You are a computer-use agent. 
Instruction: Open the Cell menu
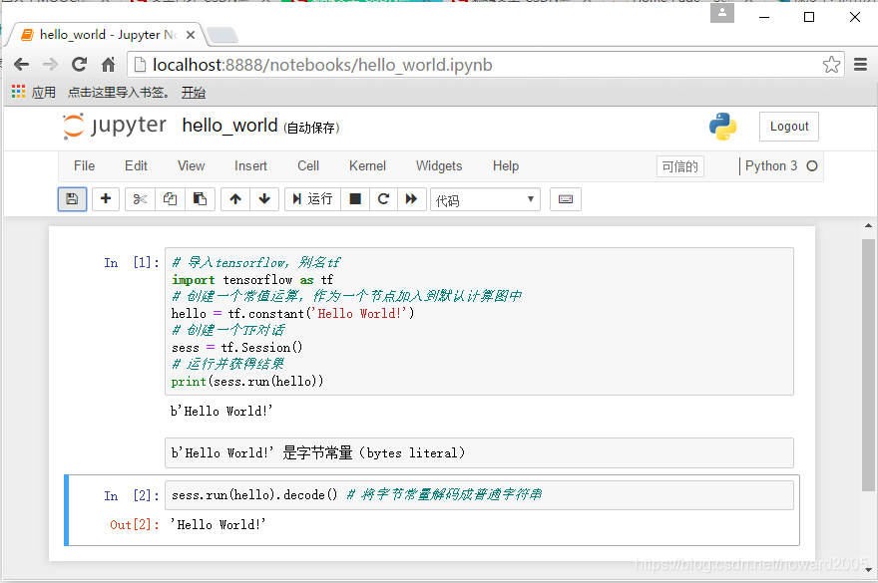click(x=308, y=166)
